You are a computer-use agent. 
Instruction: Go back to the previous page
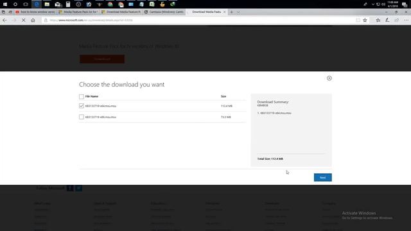pyautogui.click(x=4, y=20)
